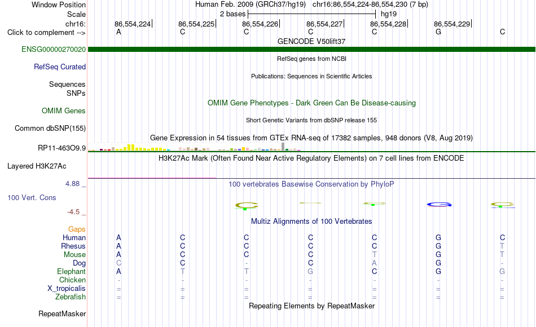Click the Dog species row label

[x=80, y=263]
